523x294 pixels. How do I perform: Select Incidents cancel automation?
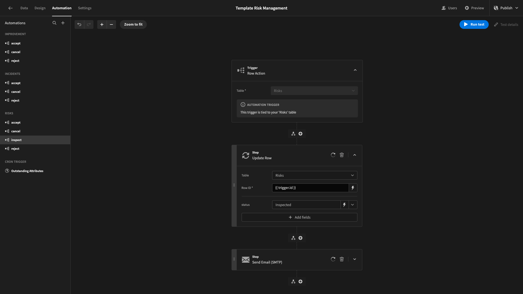click(35, 92)
